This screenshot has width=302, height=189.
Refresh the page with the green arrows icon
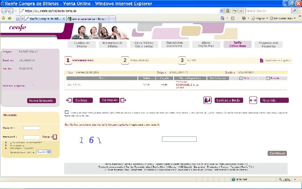pyautogui.click(x=234, y=11)
